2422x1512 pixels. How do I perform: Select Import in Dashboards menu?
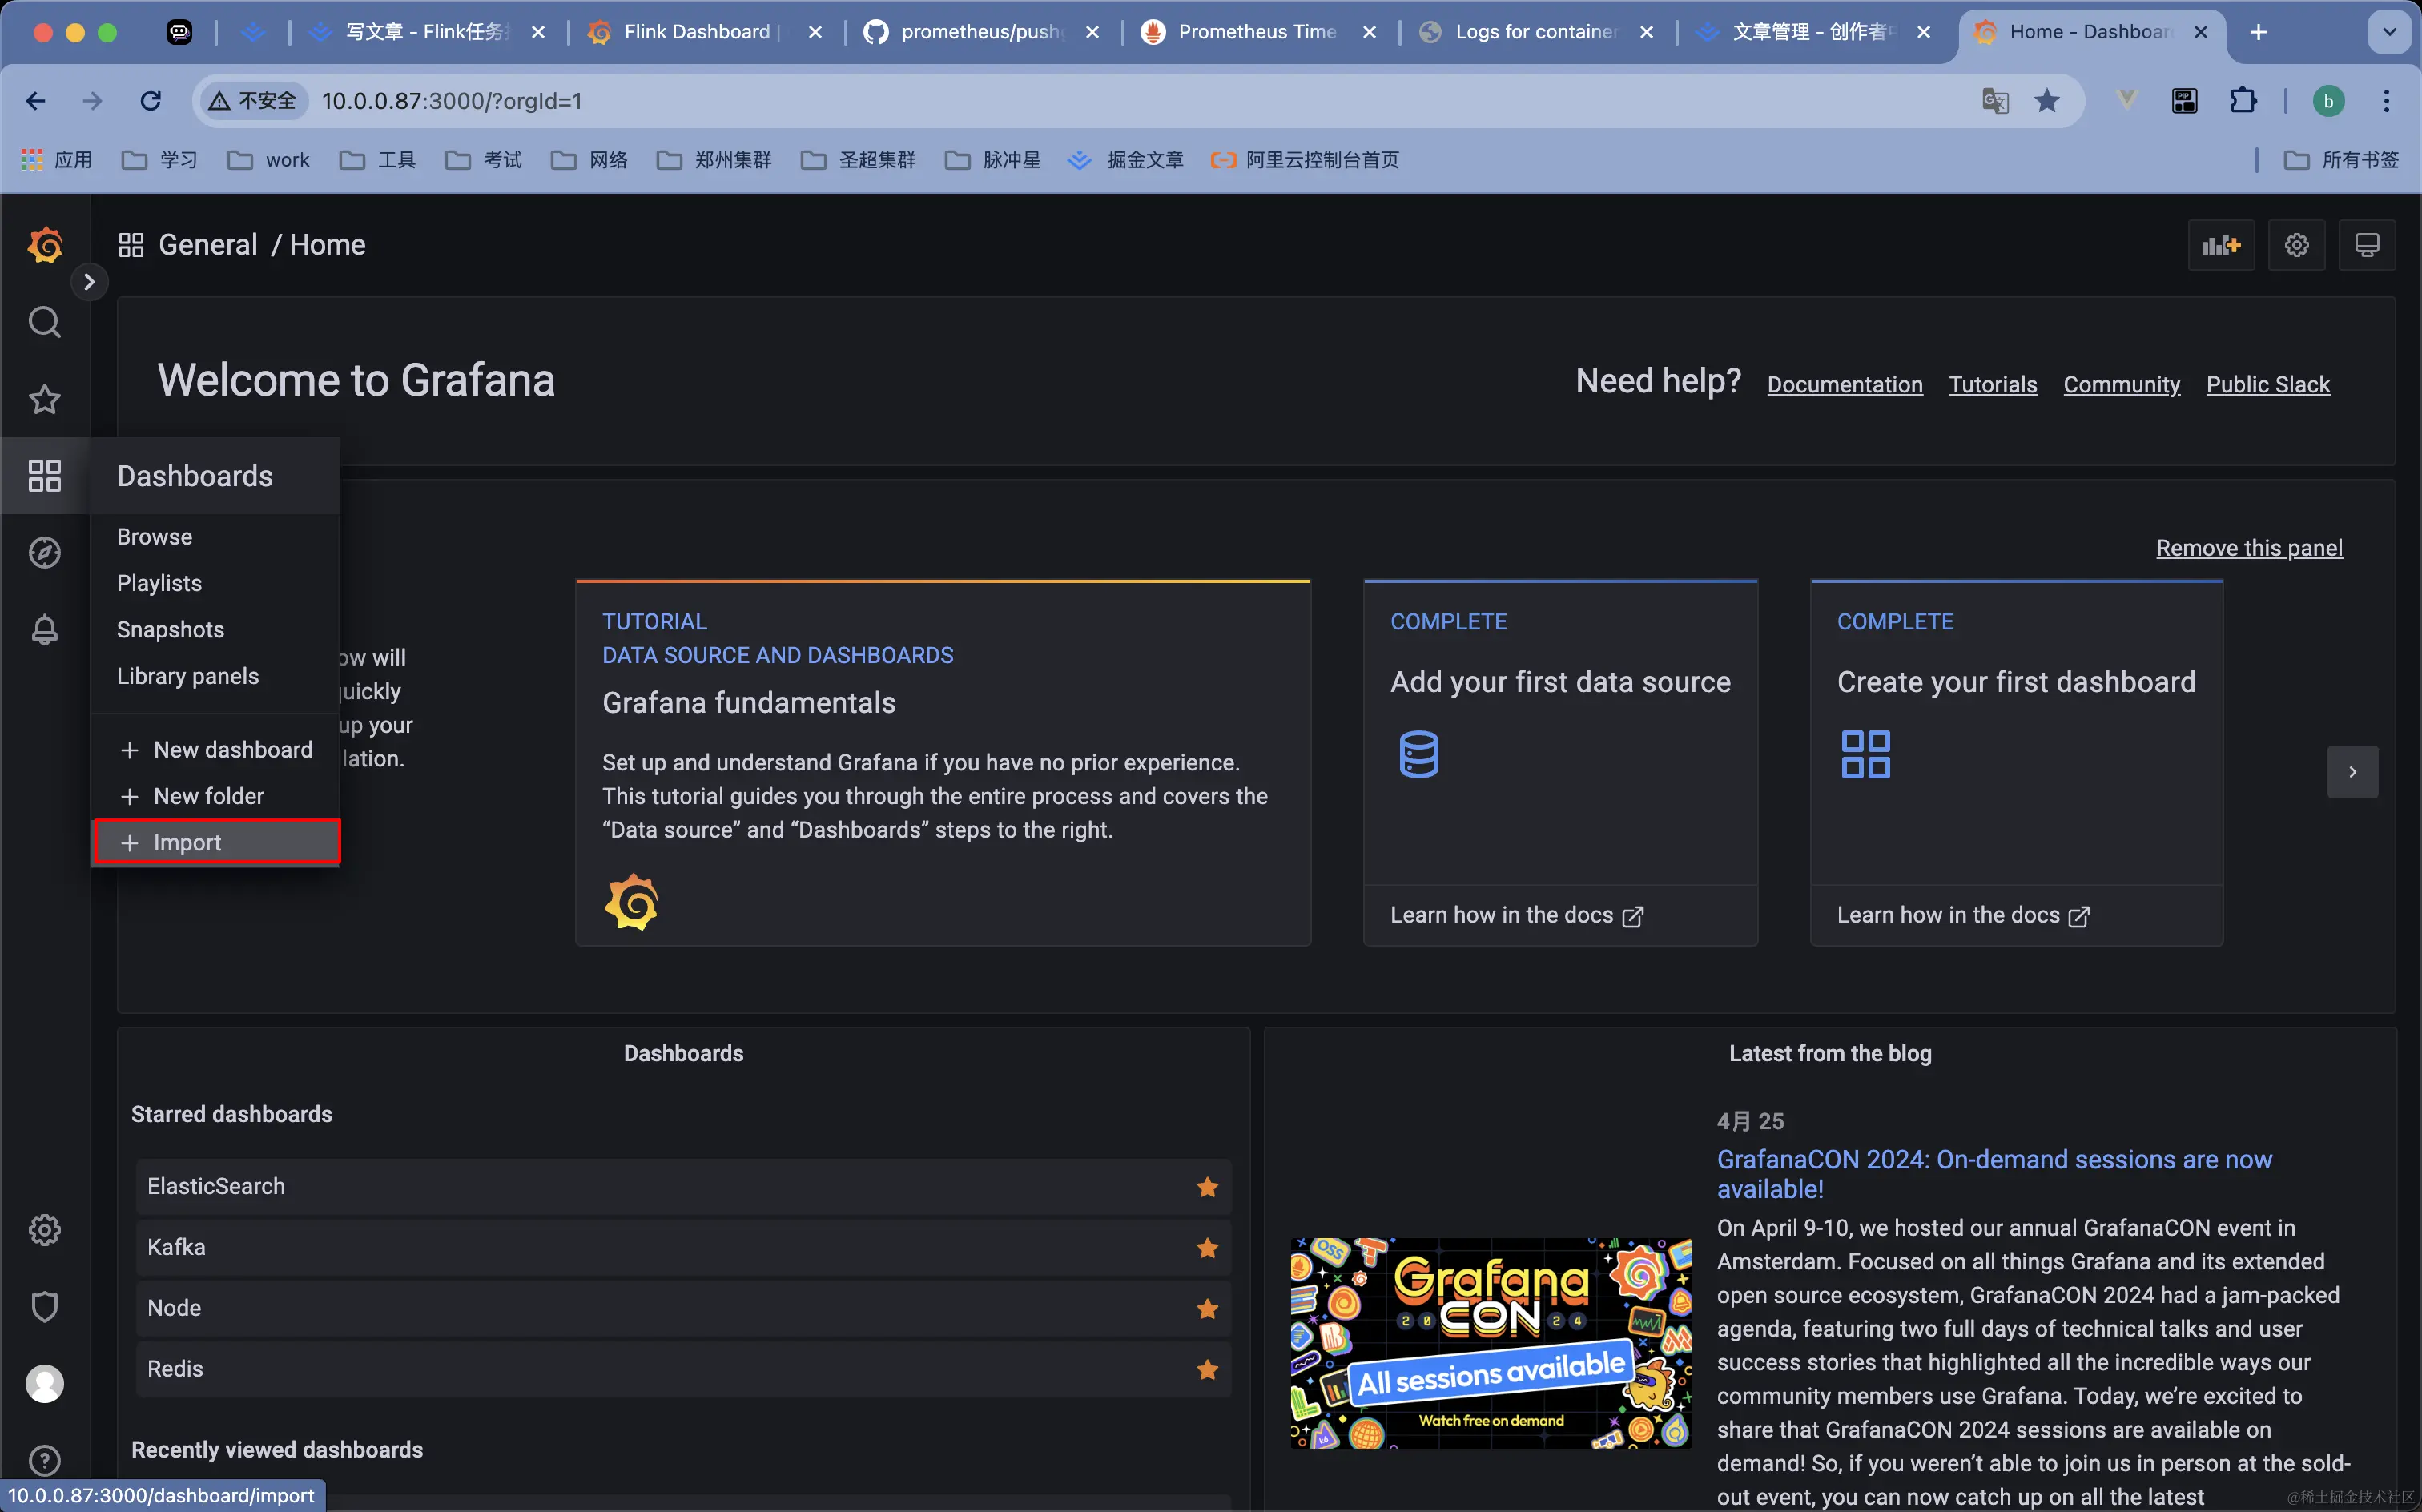[x=187, y=843]
